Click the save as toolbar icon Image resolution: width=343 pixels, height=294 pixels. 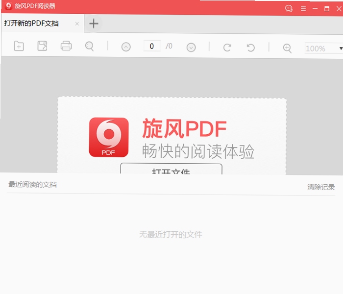[x=42, y=46]
